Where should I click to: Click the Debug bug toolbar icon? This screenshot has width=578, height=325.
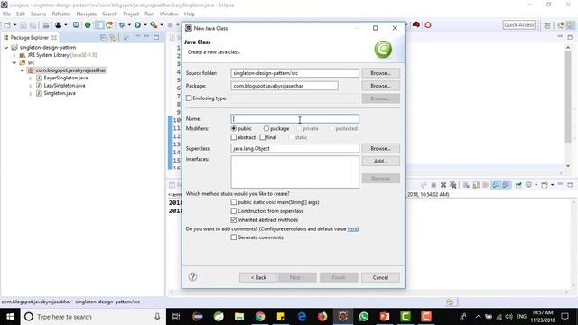(122, 25)
